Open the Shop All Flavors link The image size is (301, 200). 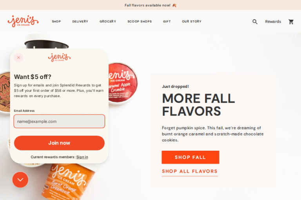190,171
